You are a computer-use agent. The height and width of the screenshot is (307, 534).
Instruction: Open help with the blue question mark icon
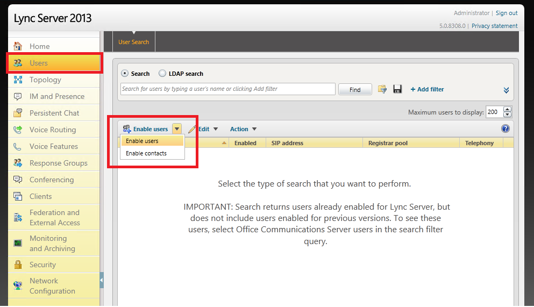505,128
